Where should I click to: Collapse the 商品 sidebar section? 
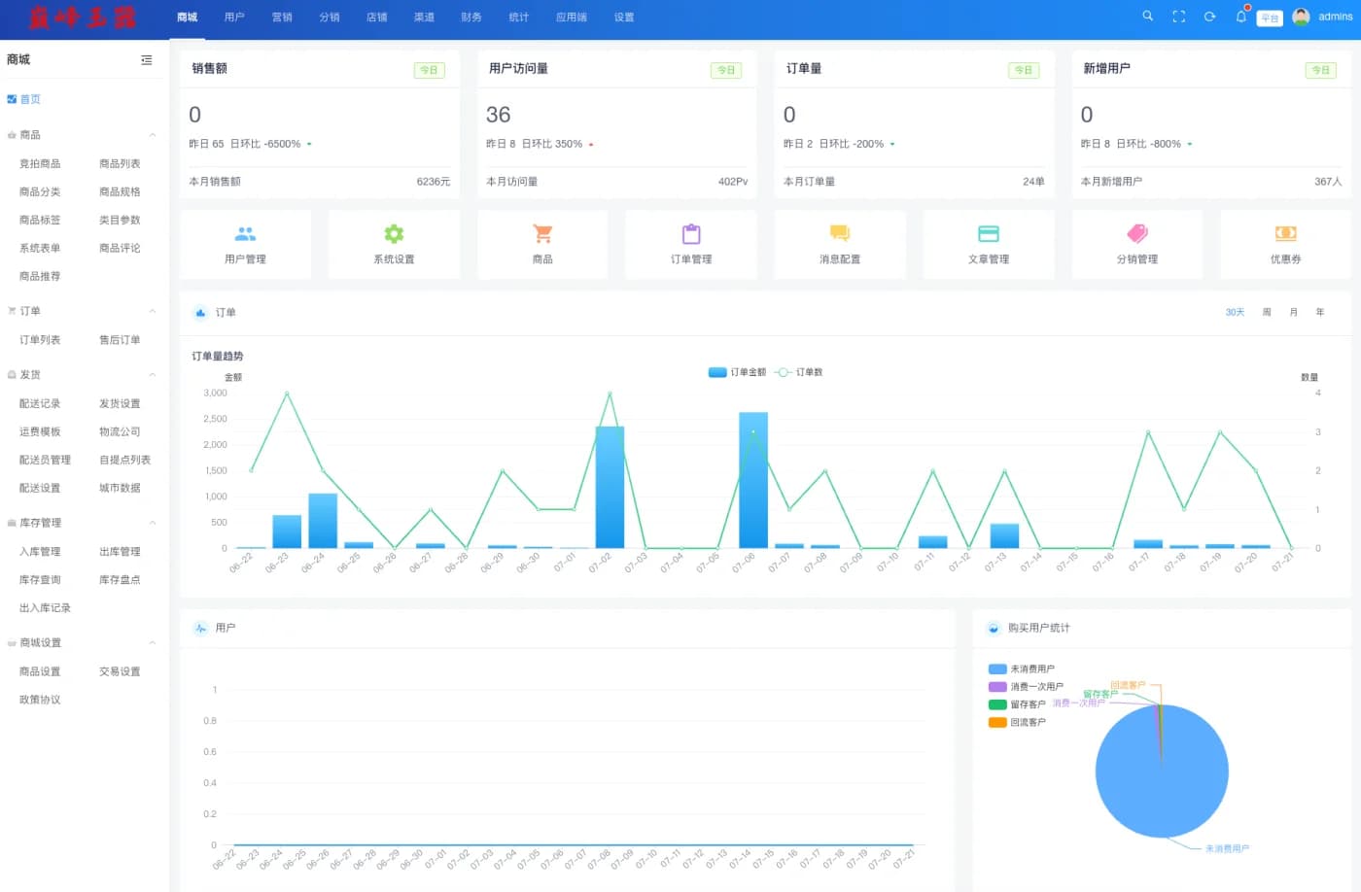click(153, 135)
